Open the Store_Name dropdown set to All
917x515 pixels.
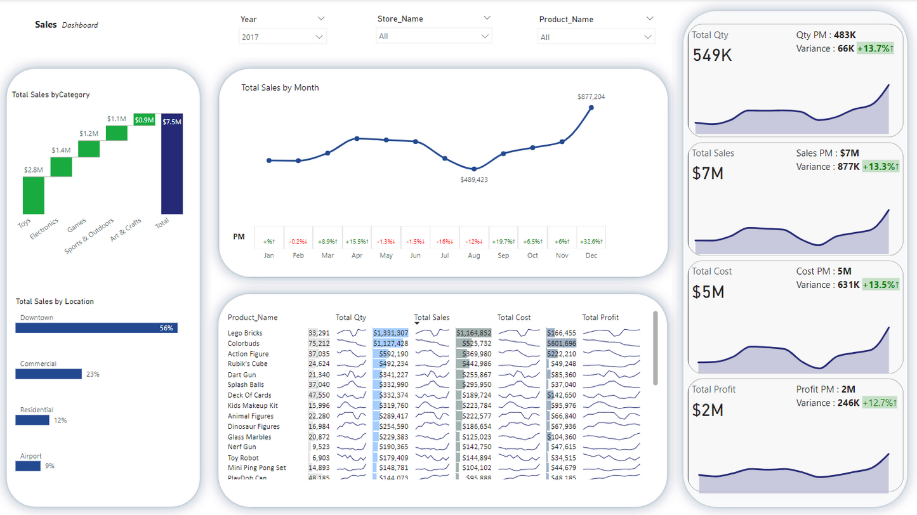[433, 36]
